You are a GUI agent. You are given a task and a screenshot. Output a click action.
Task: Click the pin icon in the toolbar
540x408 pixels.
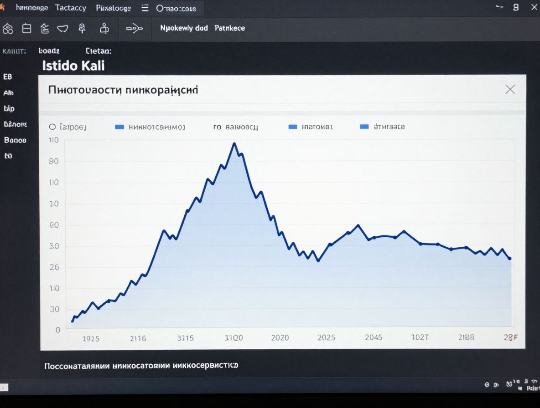[82, 28]
